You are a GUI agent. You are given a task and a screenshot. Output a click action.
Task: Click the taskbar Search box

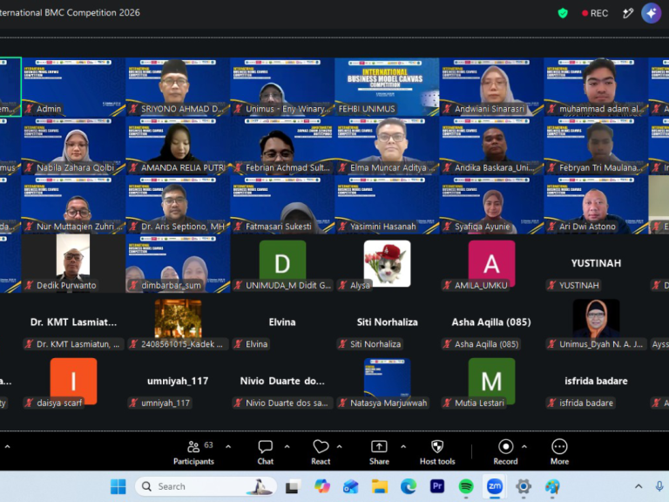pos(206,486)
